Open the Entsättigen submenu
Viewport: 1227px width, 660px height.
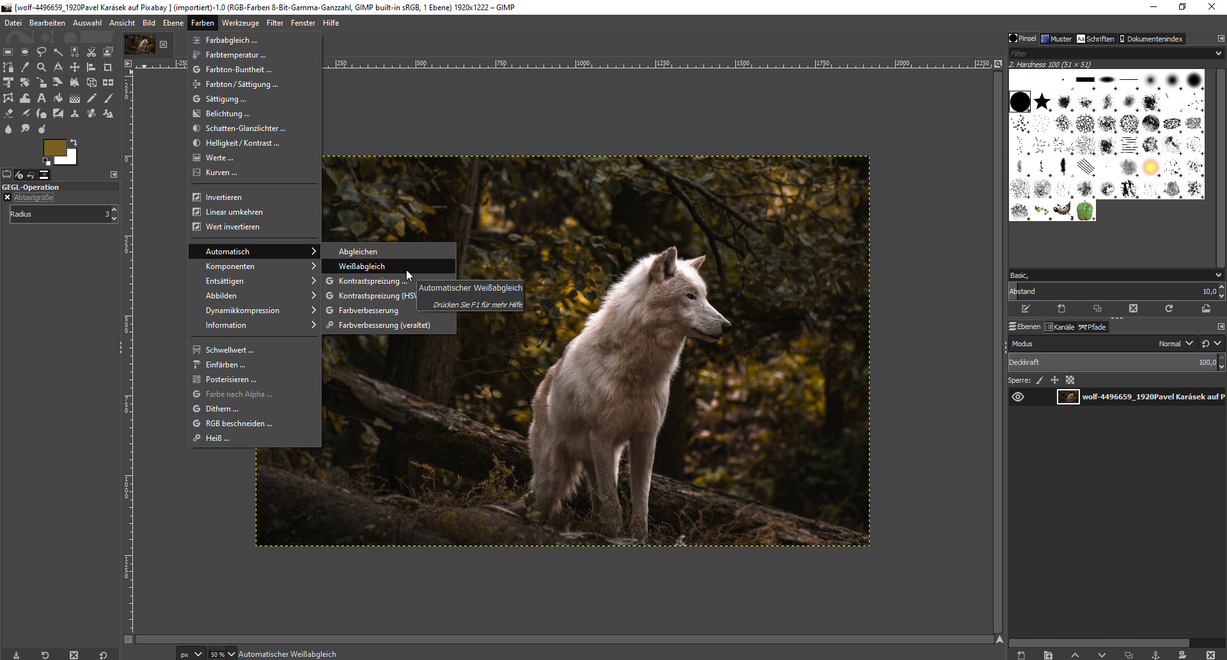pos(254,281)
